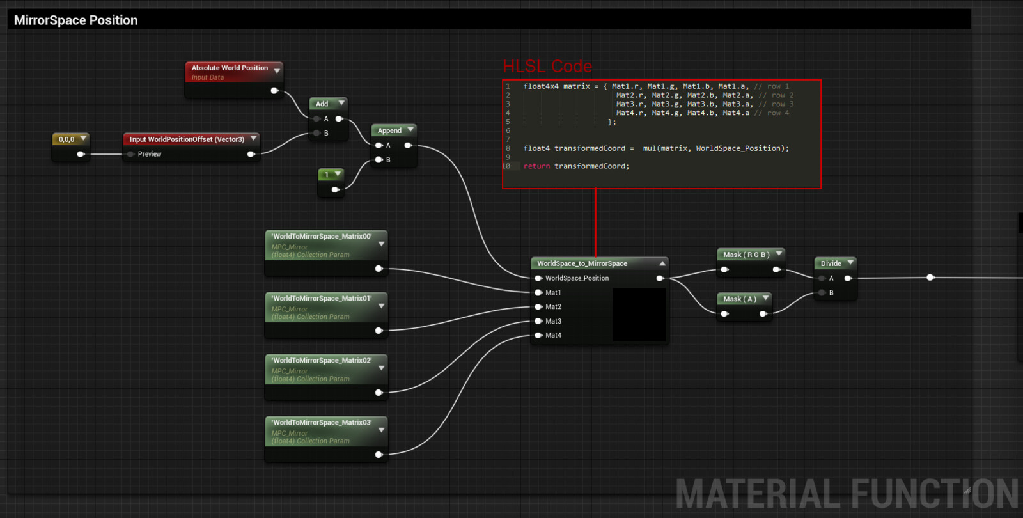Click the Mat4 input pin
This screenshot has width=1023, height=518.
[x=538, y=335]
